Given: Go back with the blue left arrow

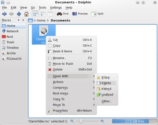Looking at the screenshot, I should click(4, 14).
